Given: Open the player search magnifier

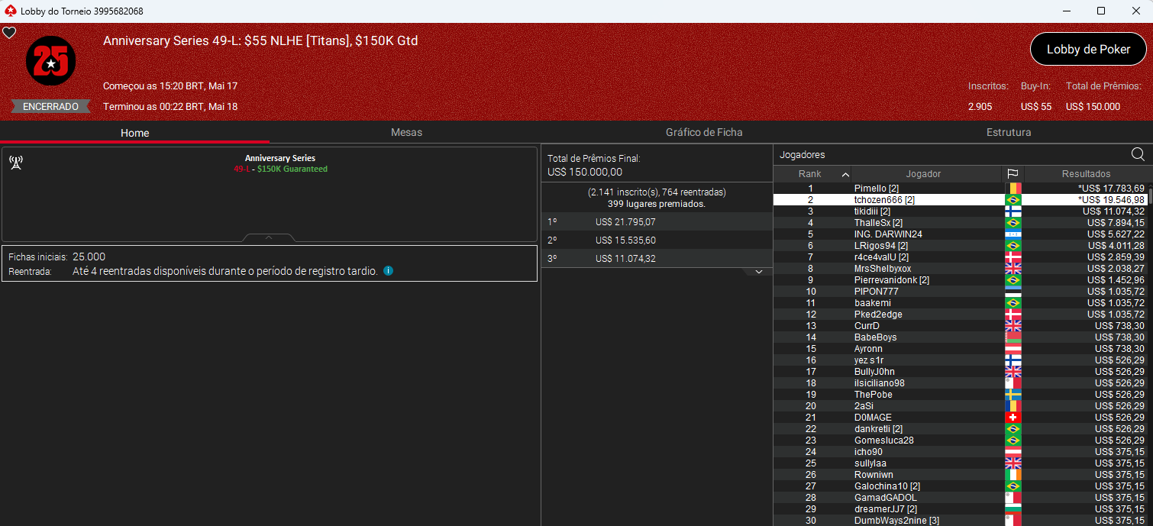Looking at the screenshot, I should (1138, 155).
